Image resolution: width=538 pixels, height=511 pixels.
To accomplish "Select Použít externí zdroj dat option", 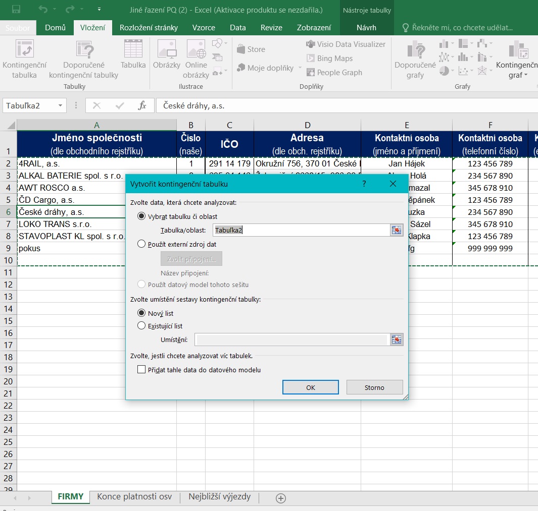I will [x=142, y=244].
